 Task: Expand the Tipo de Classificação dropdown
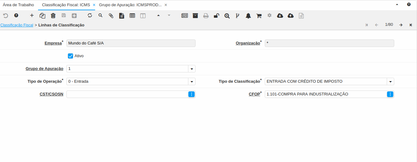coord(390,81)
